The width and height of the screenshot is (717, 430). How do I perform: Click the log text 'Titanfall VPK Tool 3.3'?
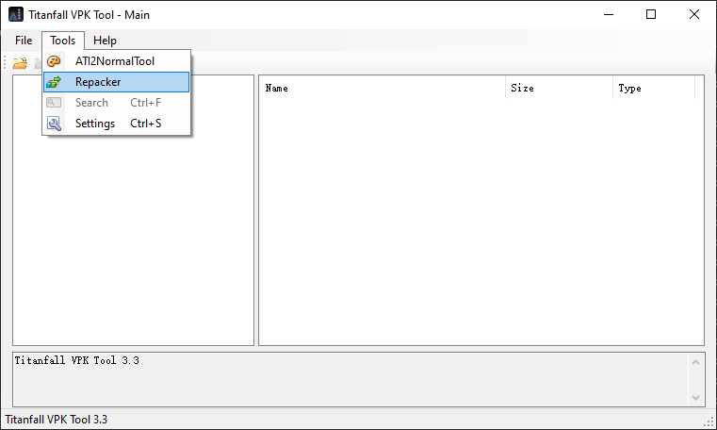tap(77, 360)
